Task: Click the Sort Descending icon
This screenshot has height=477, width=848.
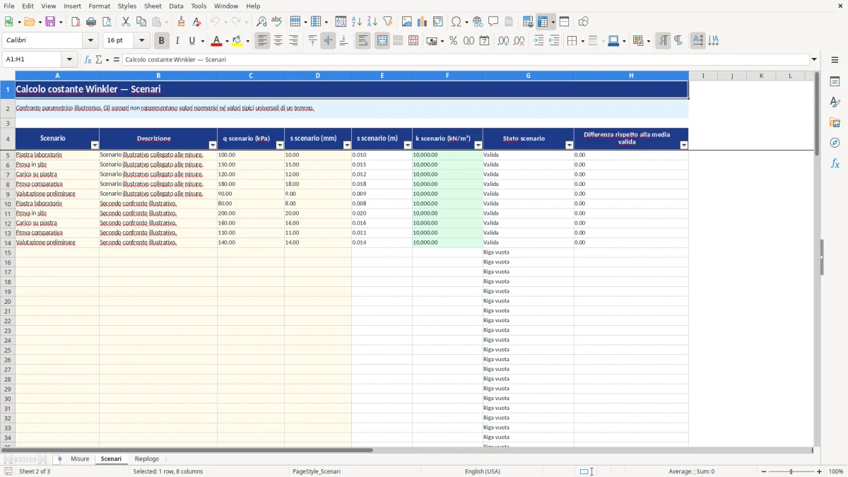Action: 372,22
